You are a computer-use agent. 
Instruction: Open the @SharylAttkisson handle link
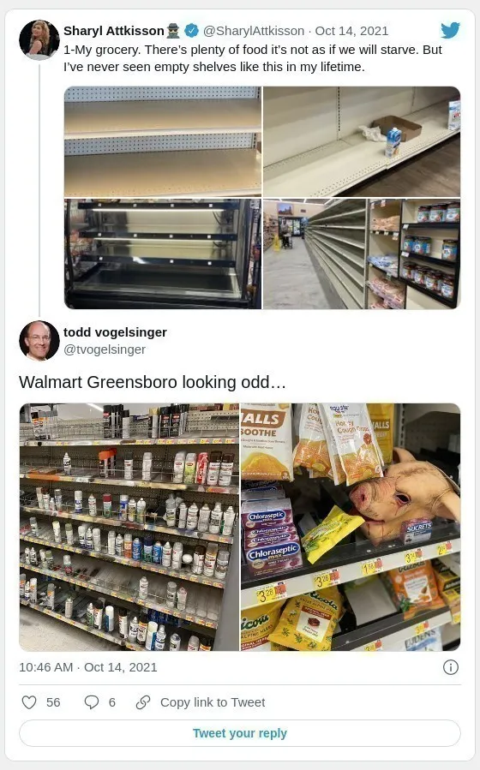point(254,31)
